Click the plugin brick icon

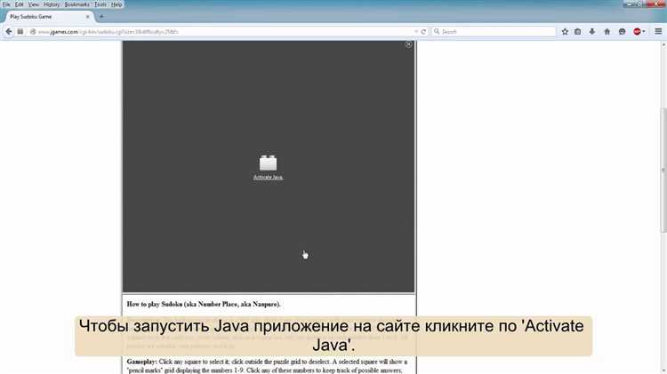(268, 163)
